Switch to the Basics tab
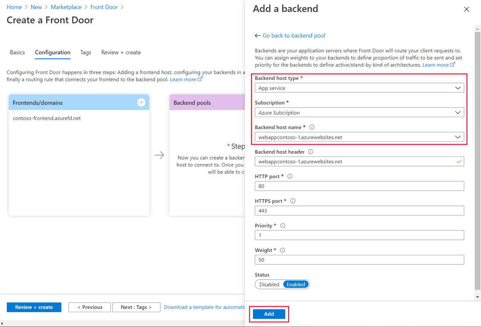 [17, 52]
